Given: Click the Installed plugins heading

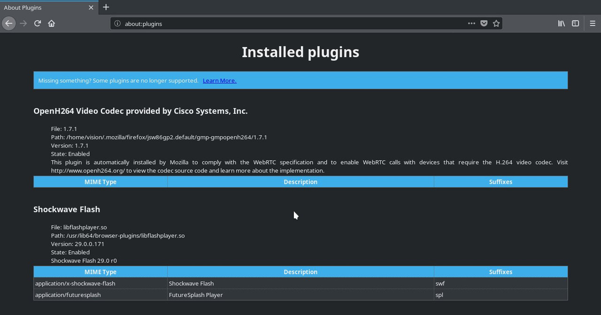Looking at the screenshot, I should (x=300, y=52).
